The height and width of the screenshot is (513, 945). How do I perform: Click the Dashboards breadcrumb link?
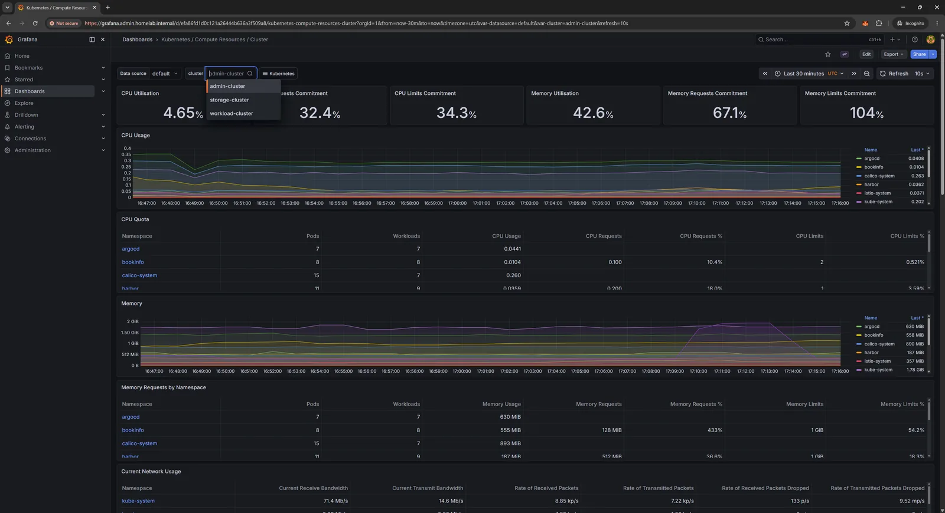coord(137,40)
